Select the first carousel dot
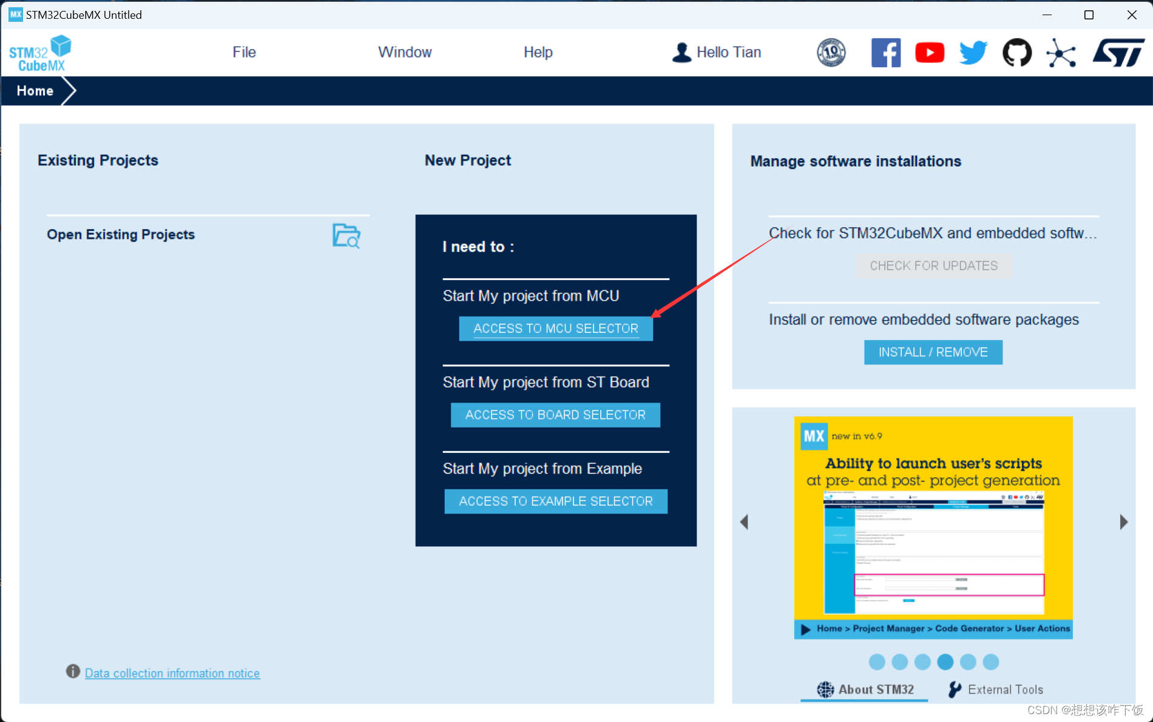The width and height of the screenshot is (1153, 722). tap(877, 662)
